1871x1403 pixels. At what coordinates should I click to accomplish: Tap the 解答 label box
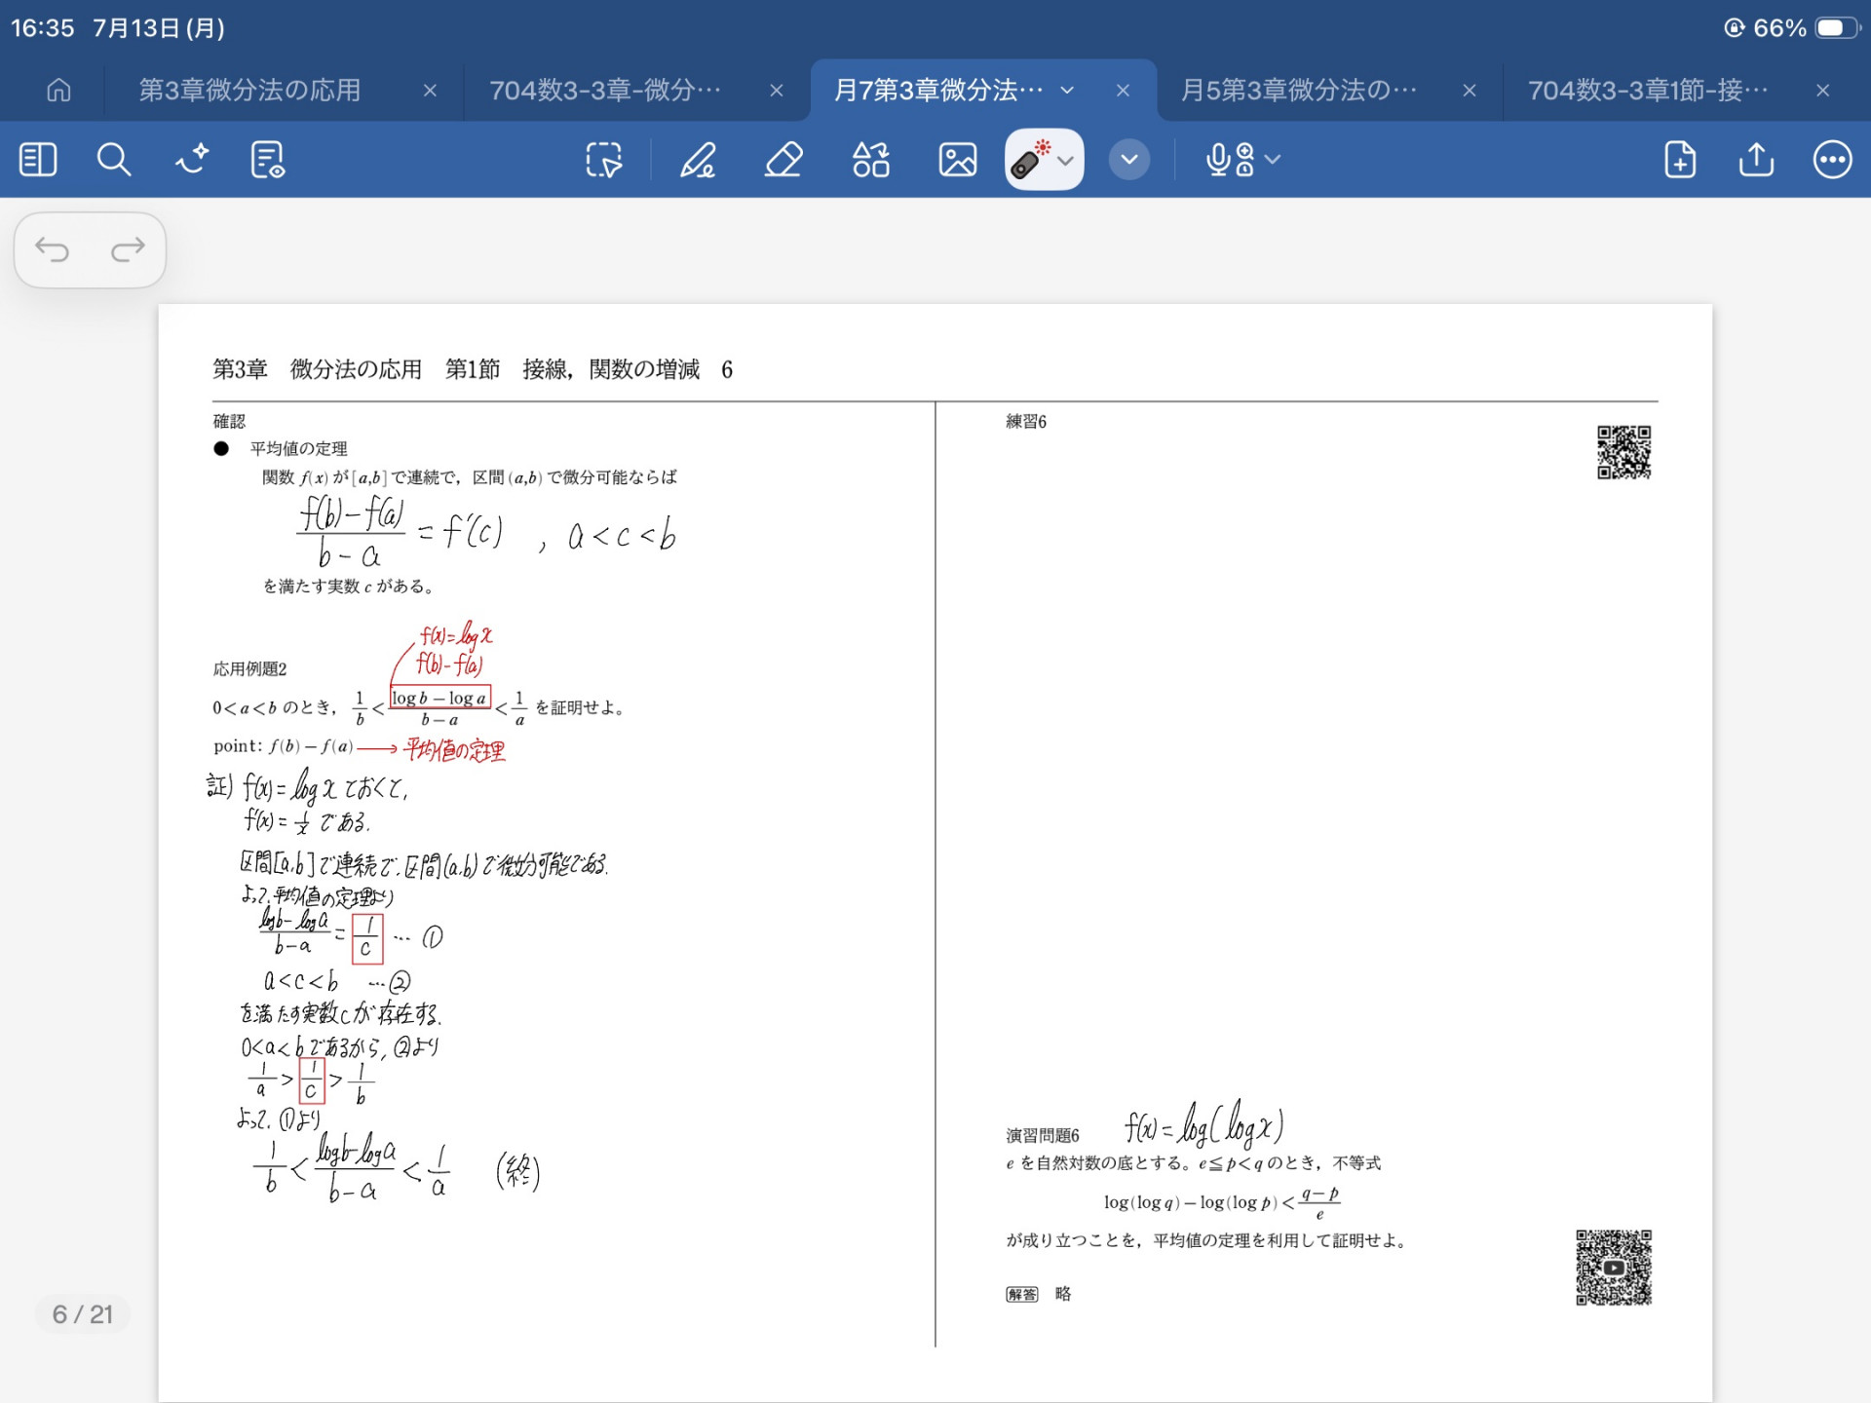[x=1022, y=1294]
